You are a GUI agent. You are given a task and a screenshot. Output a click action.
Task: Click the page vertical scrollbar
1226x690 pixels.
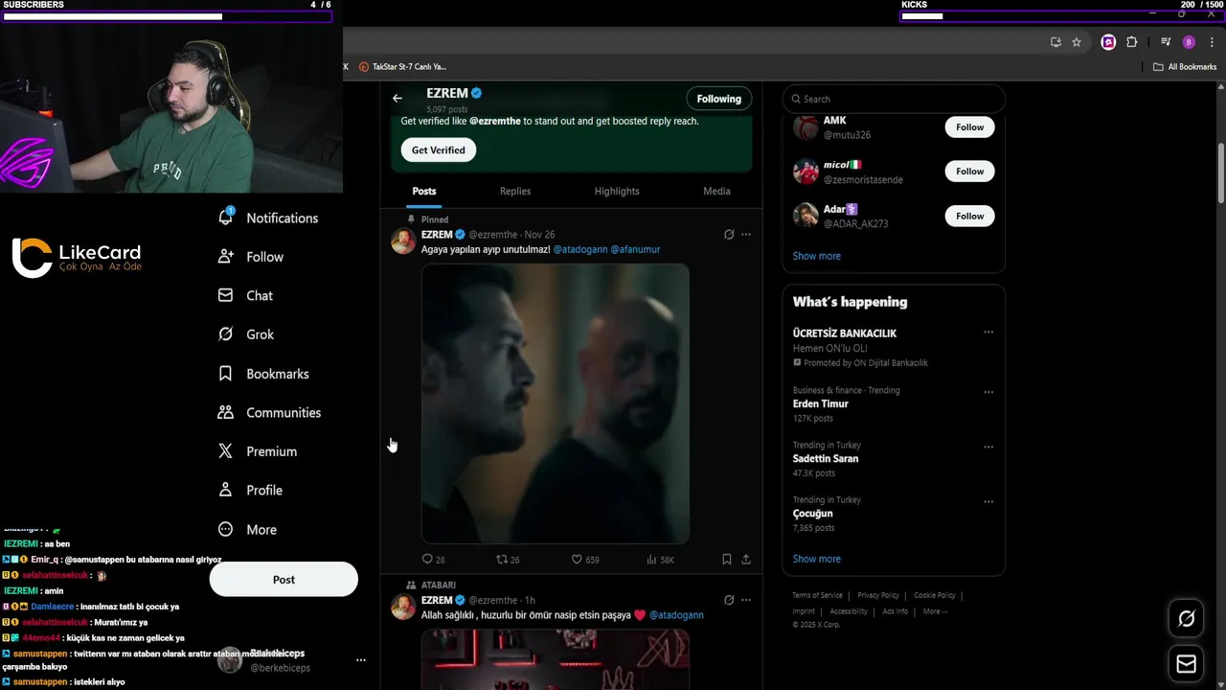pyautogui.click(x=1221, y=172)
